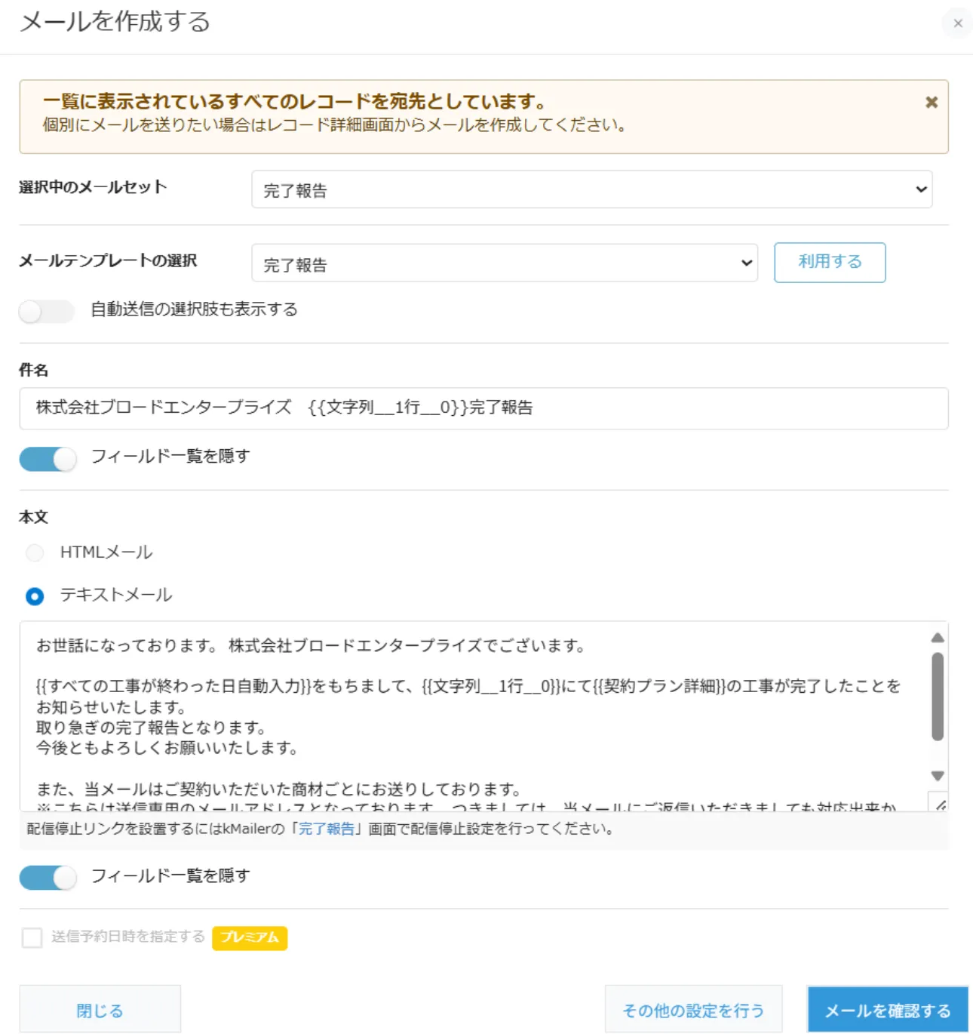Click the scroll up arrow in body textarea
This screenshot has height=1034, width=973.
(x=938, y=638)
